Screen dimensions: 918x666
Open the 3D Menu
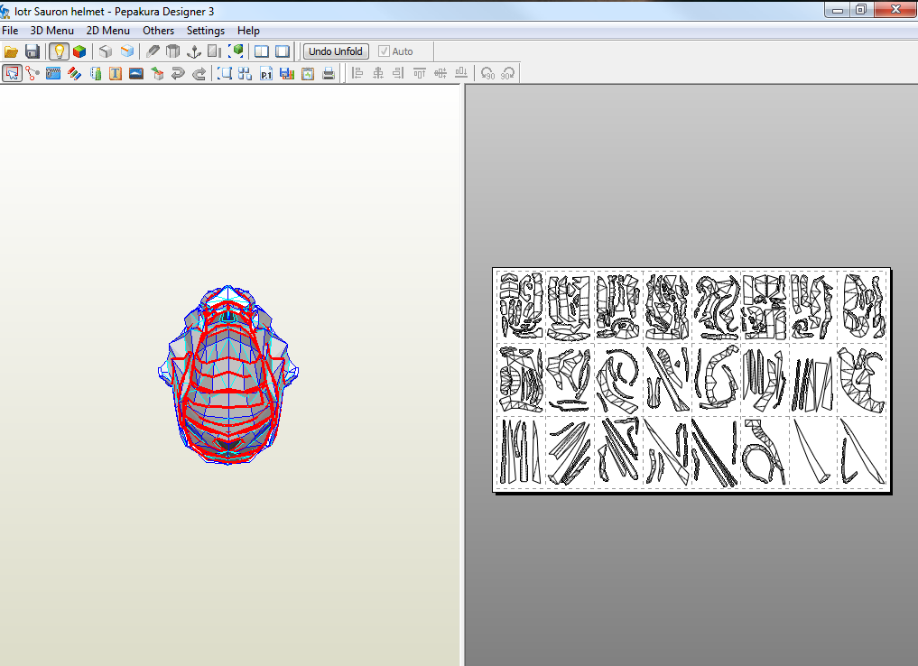pos(52,31)
